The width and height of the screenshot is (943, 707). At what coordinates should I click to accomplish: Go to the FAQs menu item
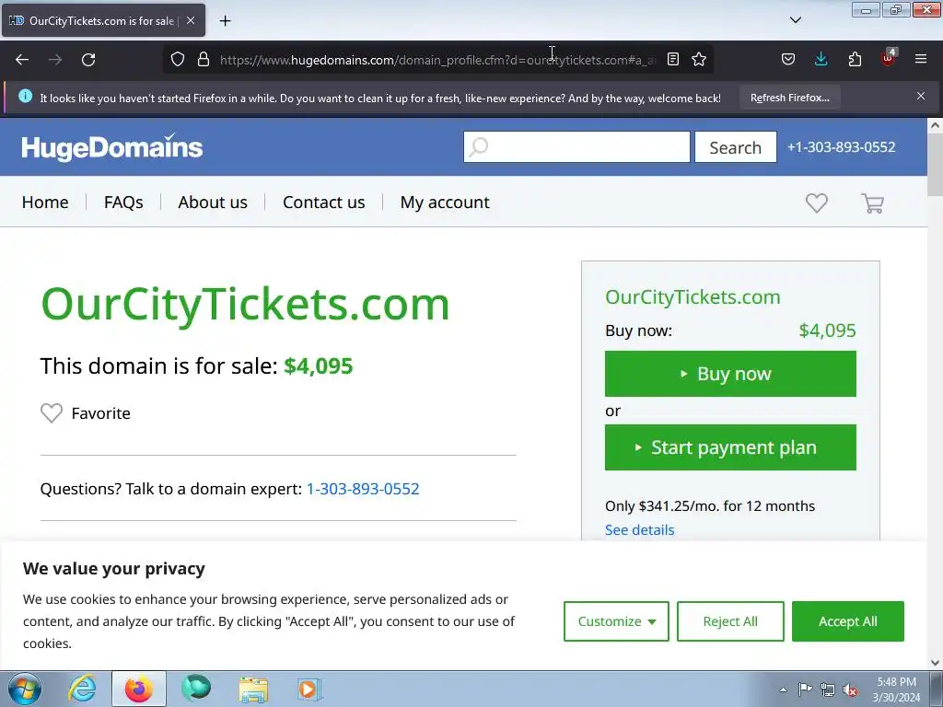coord(123,202)
